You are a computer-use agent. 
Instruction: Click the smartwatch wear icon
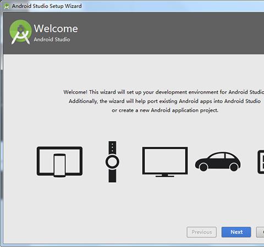112,161
